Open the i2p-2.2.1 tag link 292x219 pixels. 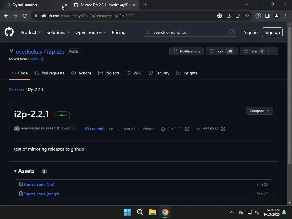(x=175, y=129)
